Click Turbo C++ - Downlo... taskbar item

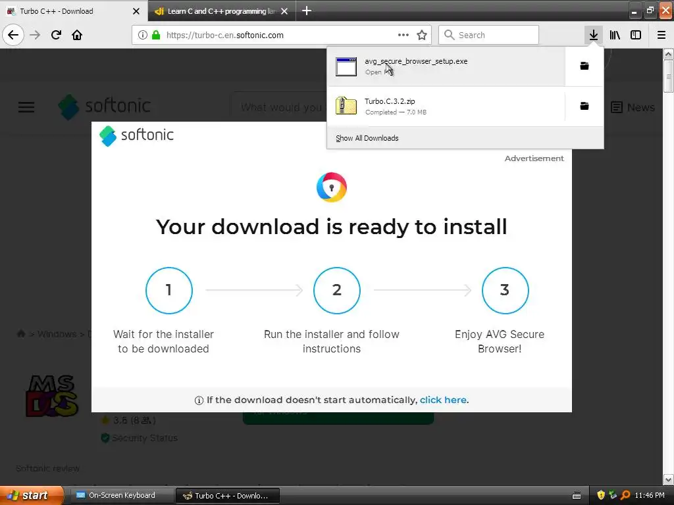228,496
